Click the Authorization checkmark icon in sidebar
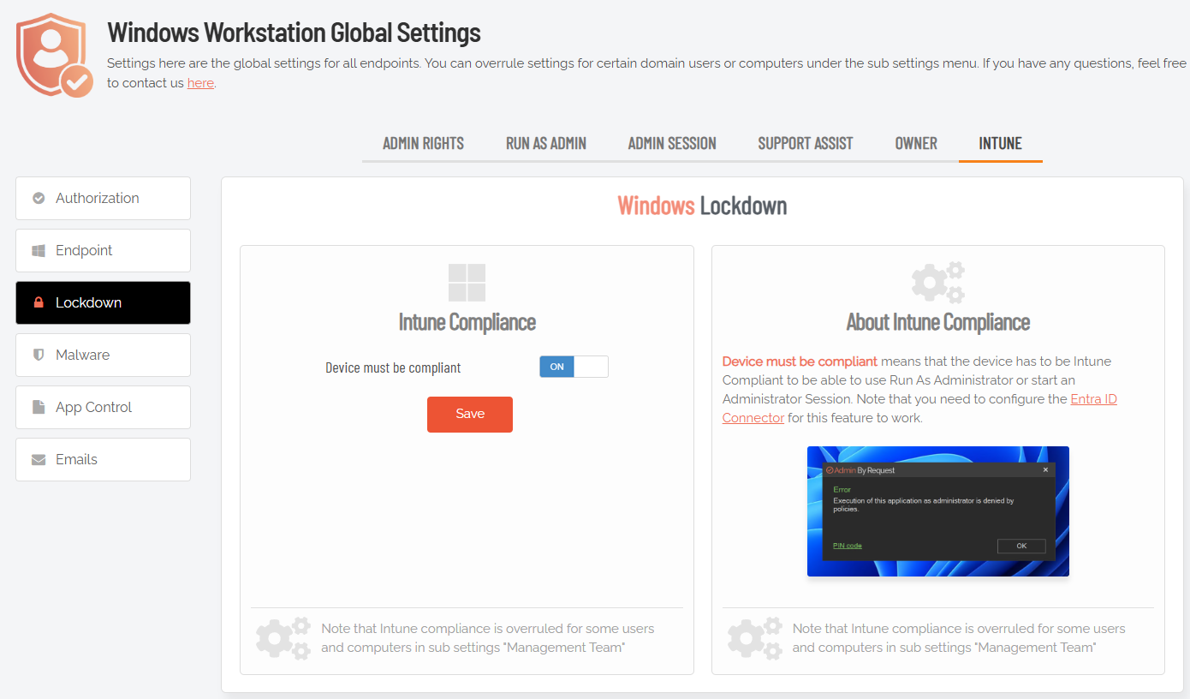Screen dimensions: 1190x699 pos(39,199)
